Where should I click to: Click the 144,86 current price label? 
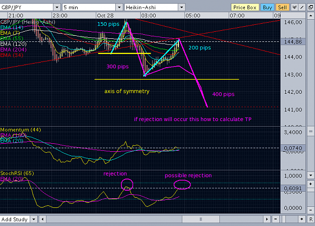point(293,42)
